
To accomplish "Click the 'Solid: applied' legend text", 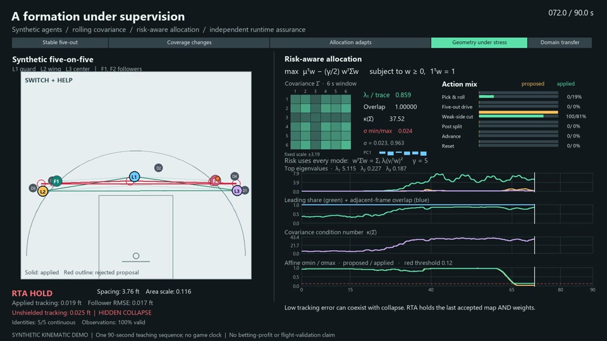I will point(42,273).
